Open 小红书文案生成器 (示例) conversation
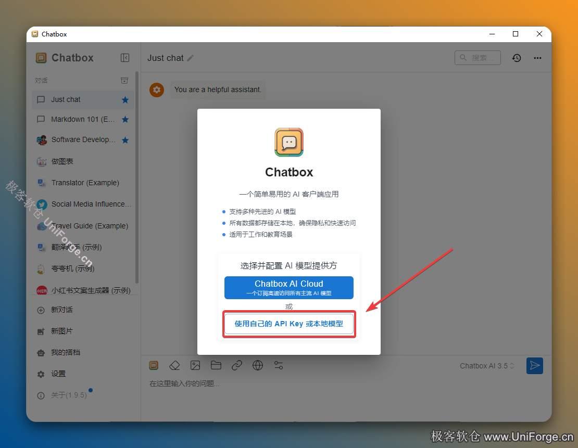578x448 pixels. (83, 290)
